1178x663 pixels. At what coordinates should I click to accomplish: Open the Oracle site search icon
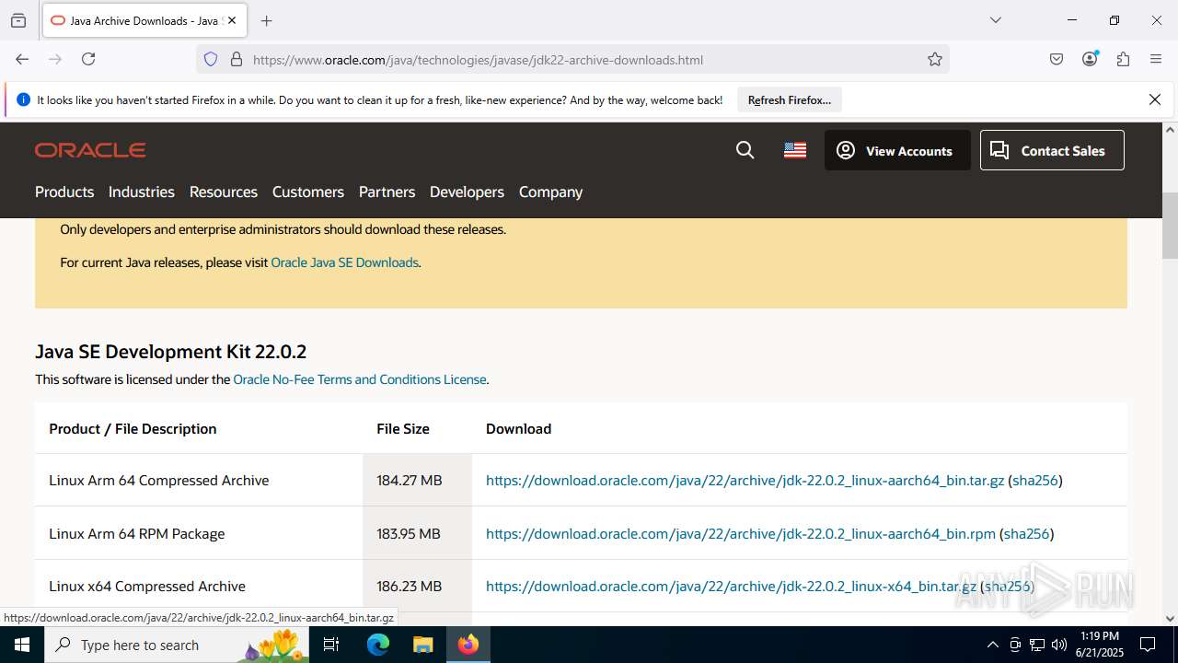click(x=745, y=150)
